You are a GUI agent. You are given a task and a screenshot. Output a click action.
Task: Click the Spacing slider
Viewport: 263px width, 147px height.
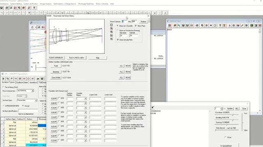pyautogui.click(x=226, y=125)
